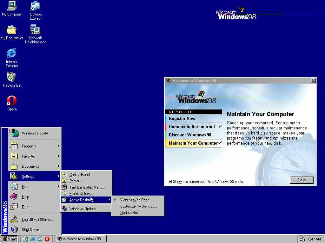
Task: Click the Programs folder icon in Start menu
Action: [14, 146]
